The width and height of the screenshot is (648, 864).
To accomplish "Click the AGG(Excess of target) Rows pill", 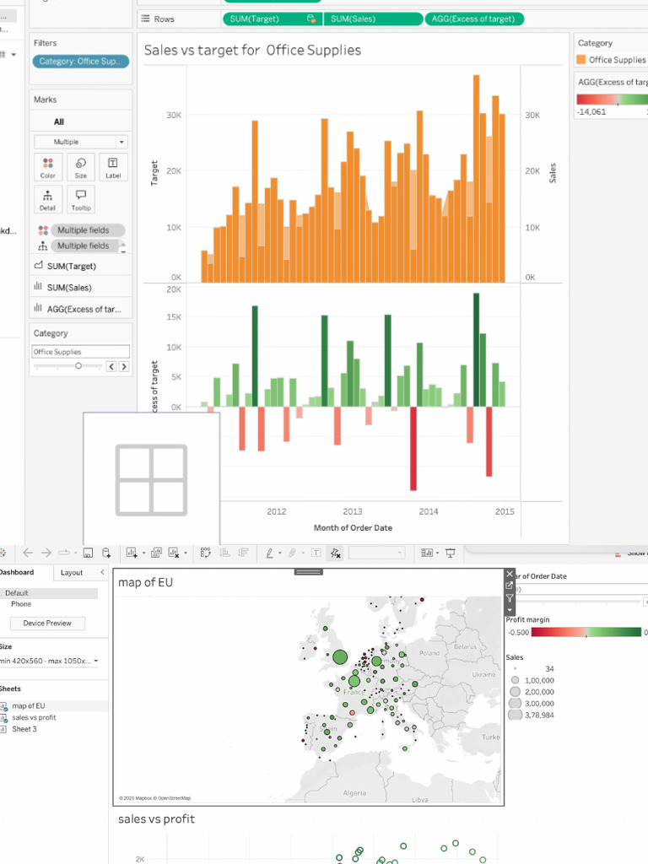I will [474, 19].
